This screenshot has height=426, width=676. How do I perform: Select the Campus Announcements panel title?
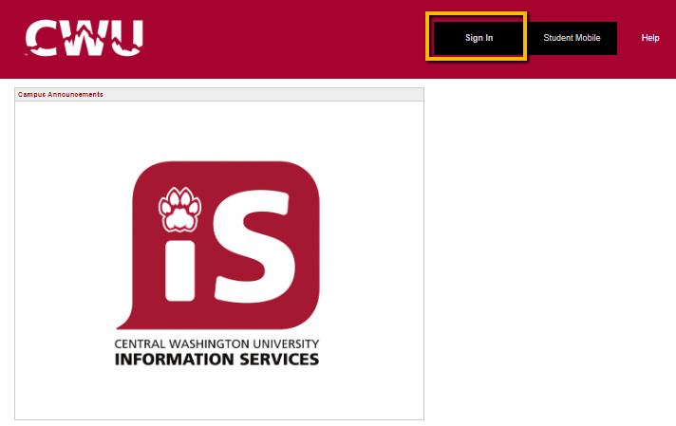[x=61, y=94]
